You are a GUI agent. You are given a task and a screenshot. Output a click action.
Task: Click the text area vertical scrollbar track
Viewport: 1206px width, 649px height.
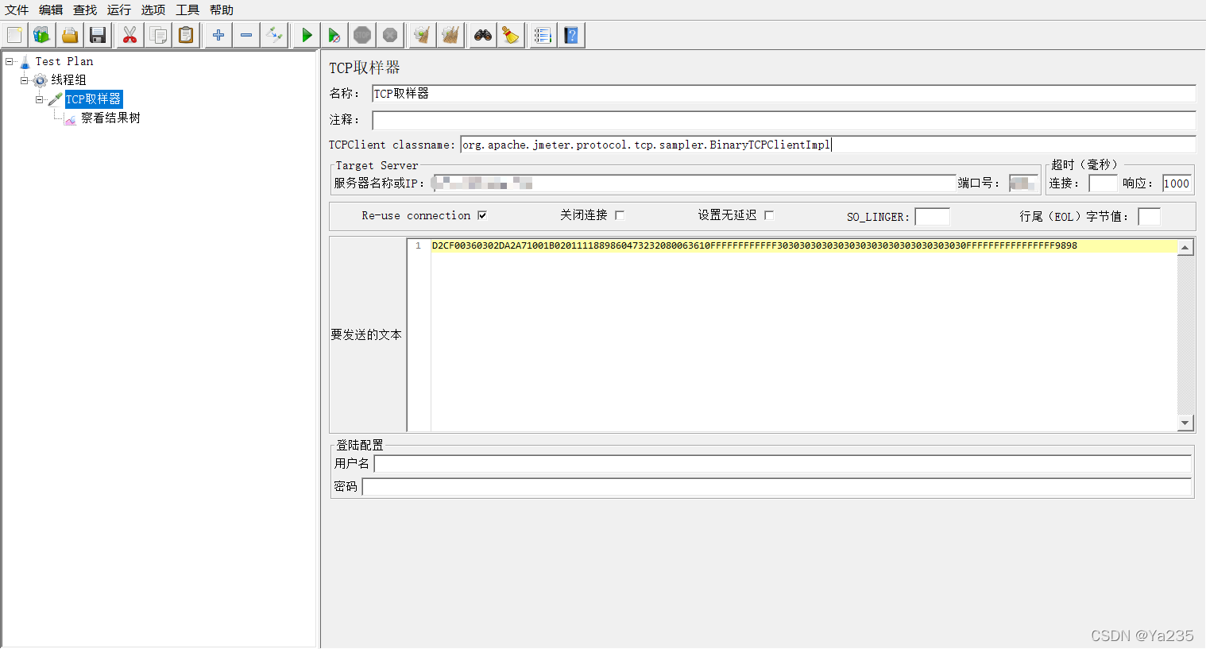(1185, 335)
